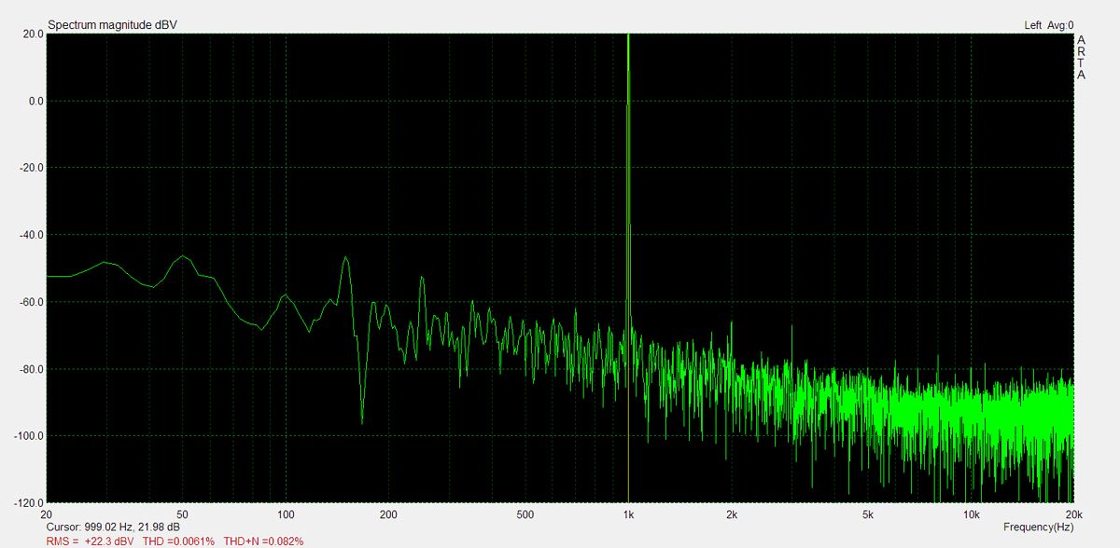The width and height of the screenshot is (1120, 548).
Task: Click the curve hump at 50 Hz
Action: (x=185, y=256)
